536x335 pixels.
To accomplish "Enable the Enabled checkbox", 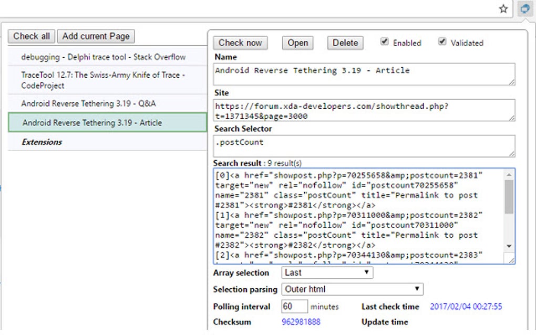I will (x=385, y=43).
